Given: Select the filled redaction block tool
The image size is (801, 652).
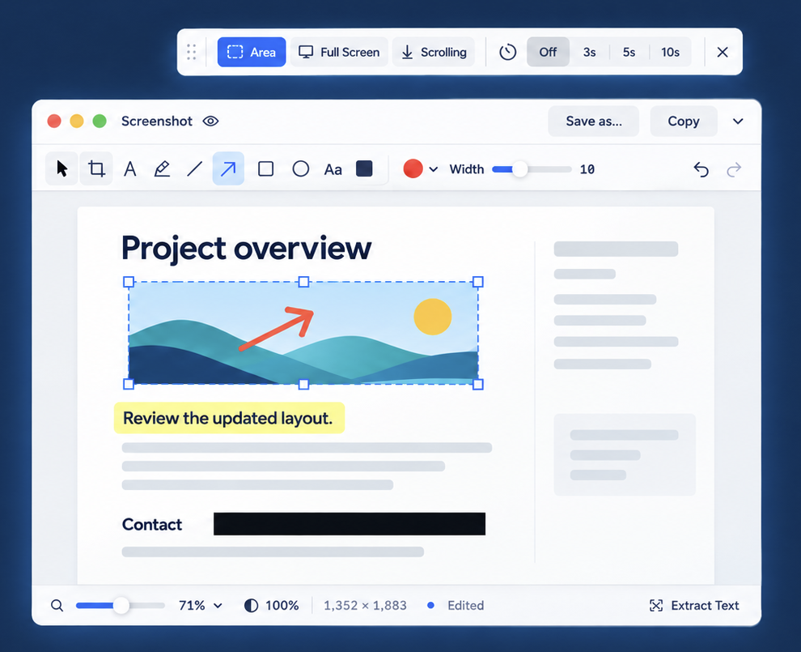Looking at the screenshot, I should click(x=364, y=168).
